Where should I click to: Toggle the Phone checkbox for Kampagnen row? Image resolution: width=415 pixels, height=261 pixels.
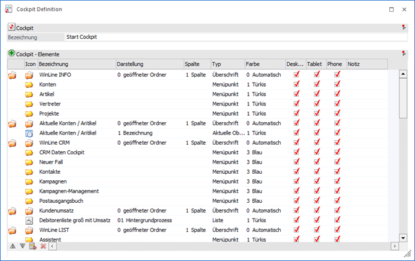coord(337,182)
